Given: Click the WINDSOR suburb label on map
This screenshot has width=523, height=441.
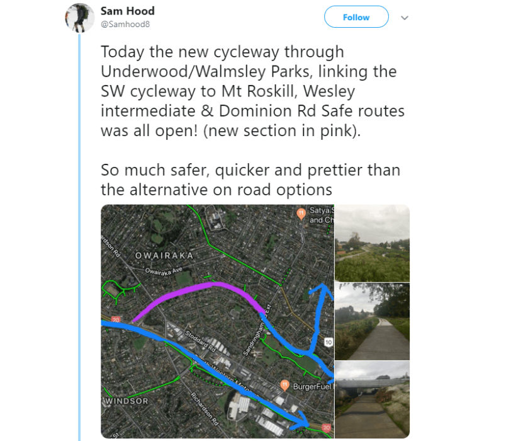Looking at the screenshot, I should [x=126, y=401].
